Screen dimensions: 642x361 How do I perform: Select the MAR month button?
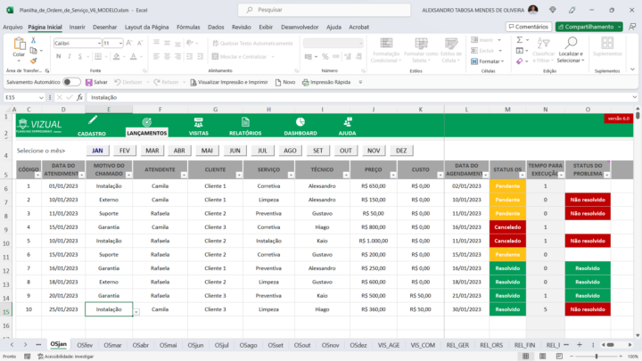pos(152,151)
